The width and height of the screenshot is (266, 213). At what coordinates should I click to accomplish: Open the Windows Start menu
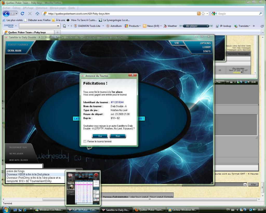point(6,210)
